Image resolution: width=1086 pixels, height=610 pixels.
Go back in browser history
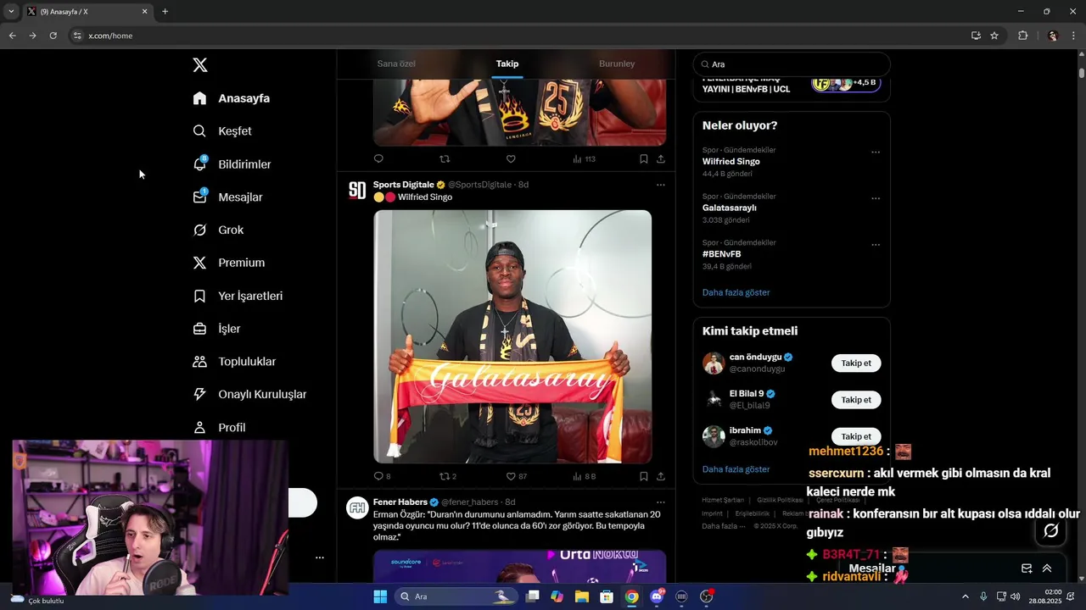(12, 36)
